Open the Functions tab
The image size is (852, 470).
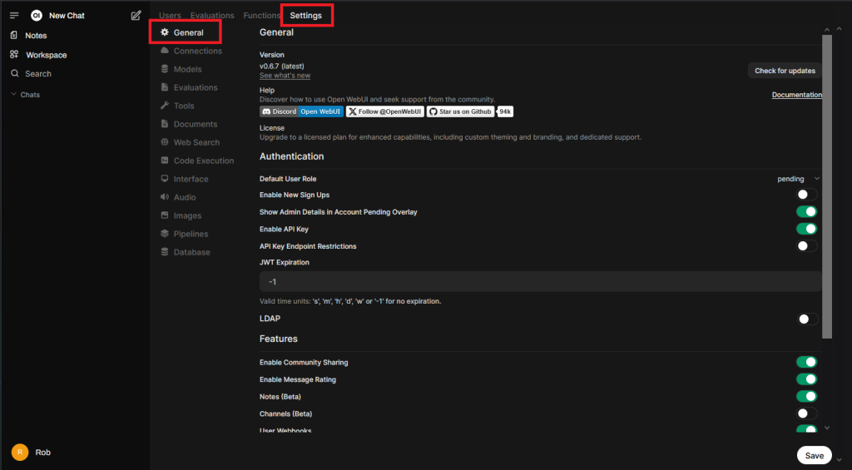point(261,16)
